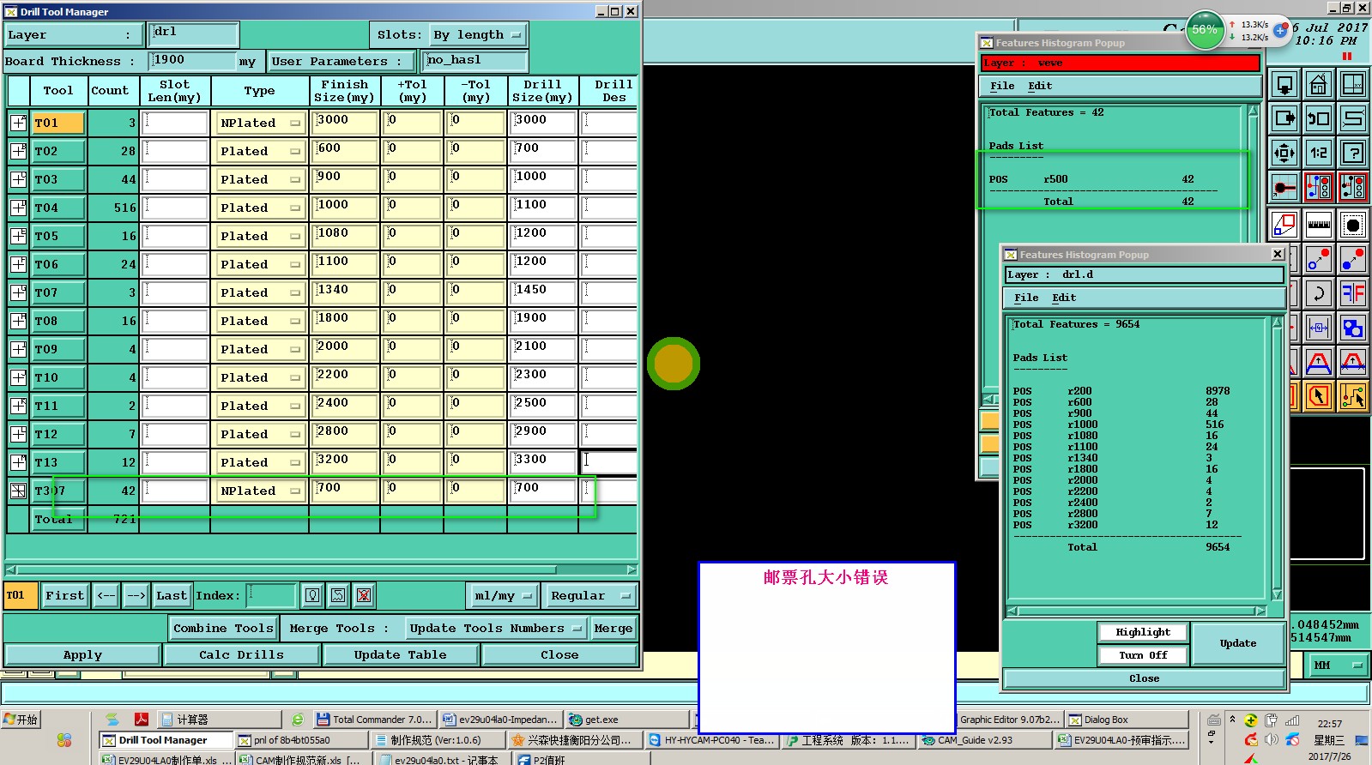Click the red X delete icon near Index
This screenshot has width=1372, height=765.
click(x=364, y=595)
